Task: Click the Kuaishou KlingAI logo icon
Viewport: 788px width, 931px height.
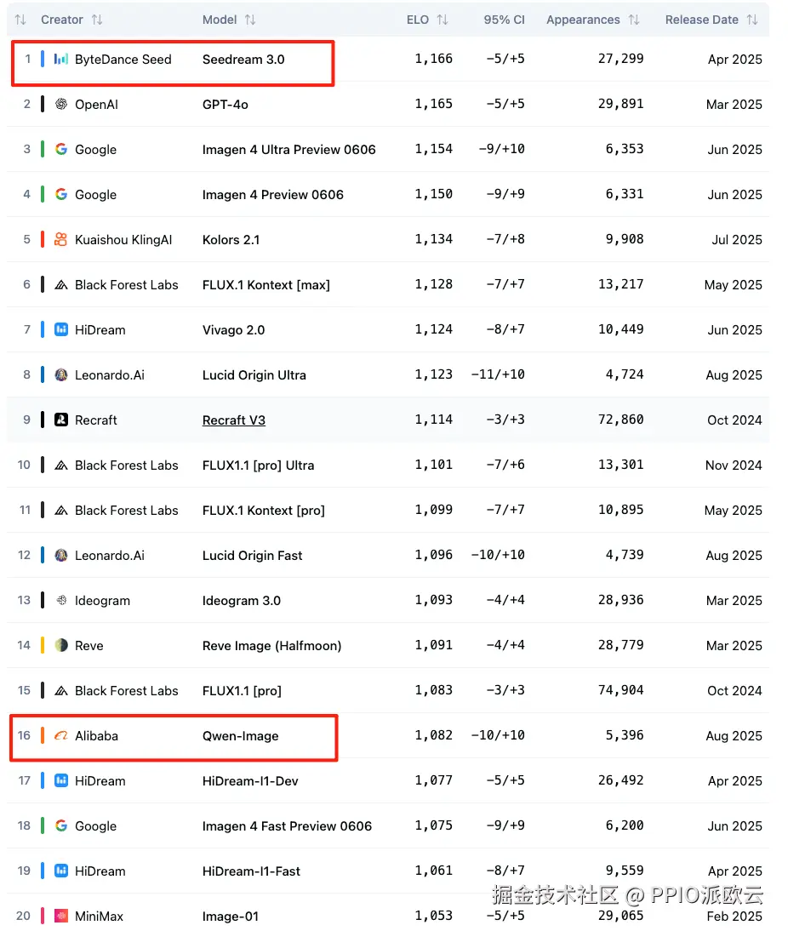Action: point(61,239)
